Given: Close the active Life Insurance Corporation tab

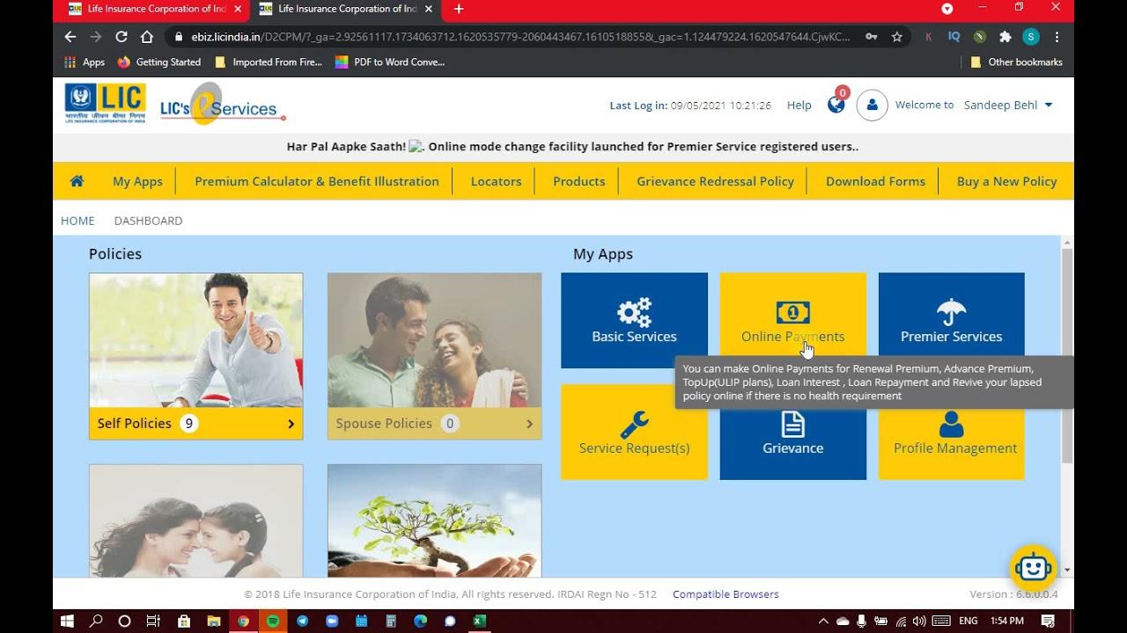Looking at the screenshot, I should (428, 9).
